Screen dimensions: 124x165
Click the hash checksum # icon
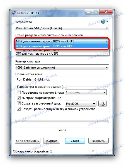click(x=93, y=151)
